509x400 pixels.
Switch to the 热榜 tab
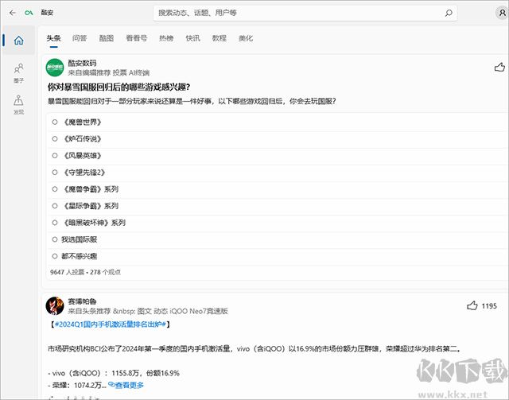(x=166, y=38)
